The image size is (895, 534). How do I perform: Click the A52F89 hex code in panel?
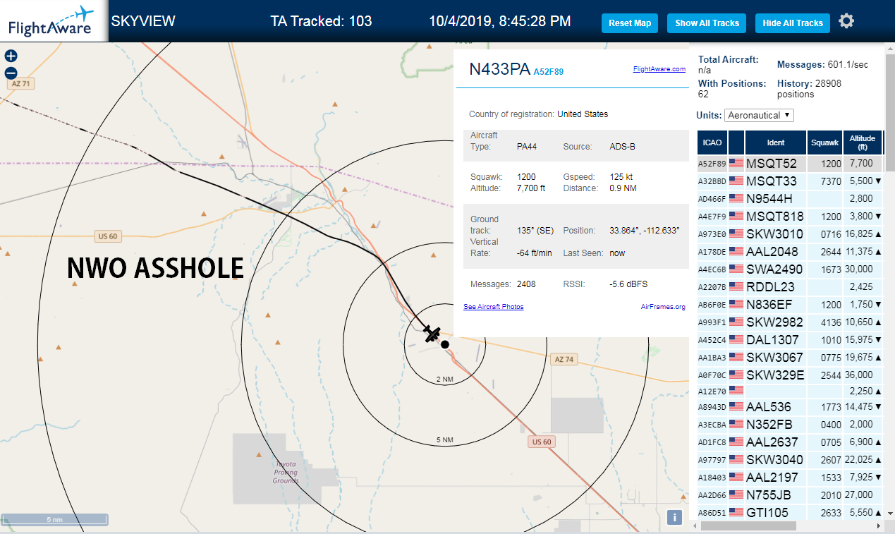point(549,72)
